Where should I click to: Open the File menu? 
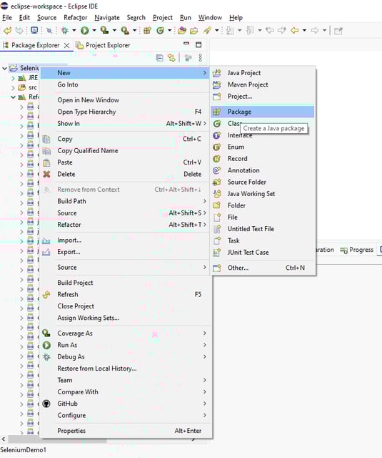tap(7, 17)
